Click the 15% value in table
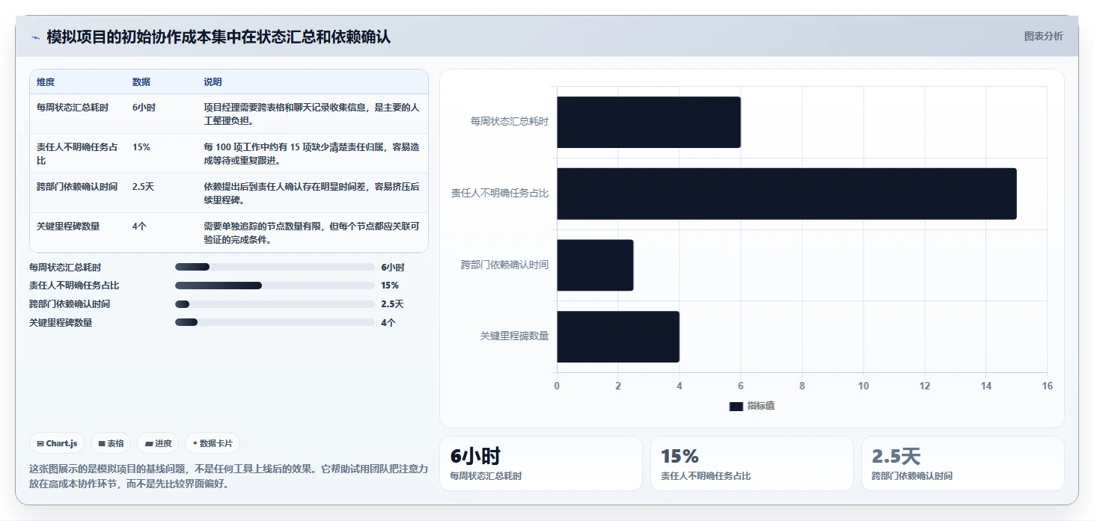Screen dimensions: 1094x521 point(141,147)
